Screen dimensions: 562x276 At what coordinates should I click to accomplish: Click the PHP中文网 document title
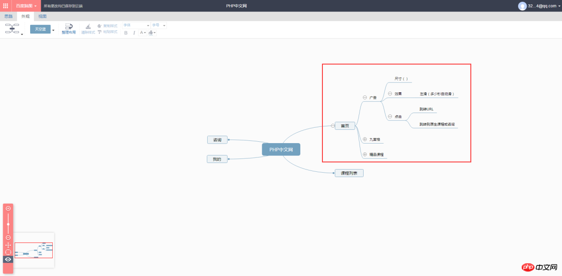tap(236, 6)
